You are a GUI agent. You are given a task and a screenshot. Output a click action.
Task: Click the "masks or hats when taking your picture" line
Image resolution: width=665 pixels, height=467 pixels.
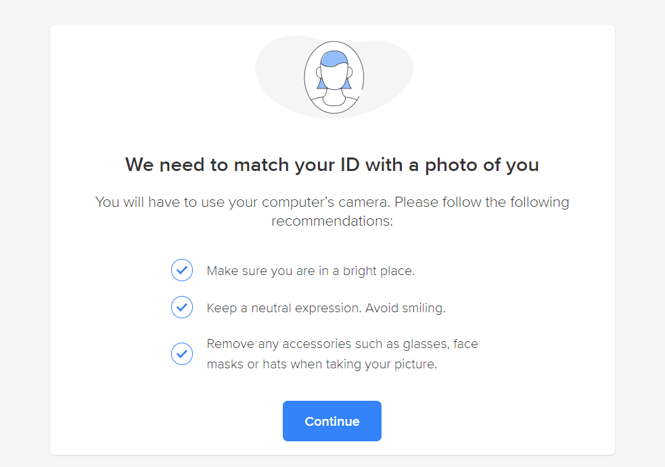coord(322,364)
